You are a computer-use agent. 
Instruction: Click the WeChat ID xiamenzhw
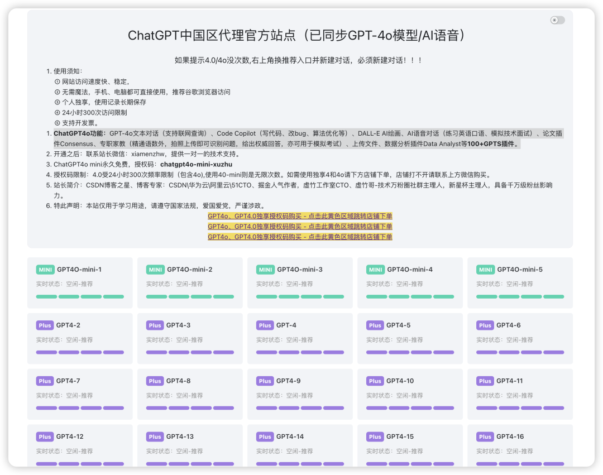(147, 154)
